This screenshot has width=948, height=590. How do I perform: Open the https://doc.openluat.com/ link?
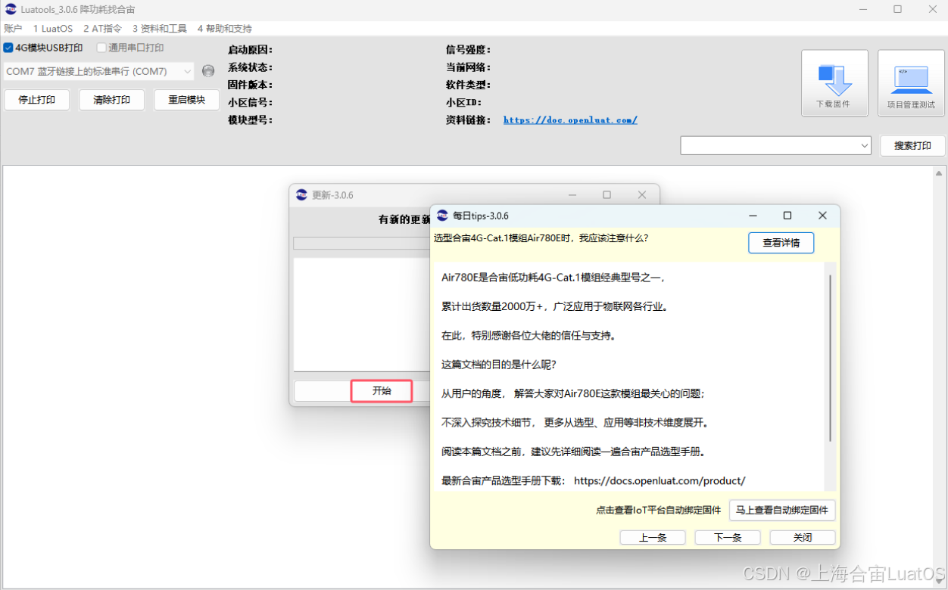(x=569, y=120)
